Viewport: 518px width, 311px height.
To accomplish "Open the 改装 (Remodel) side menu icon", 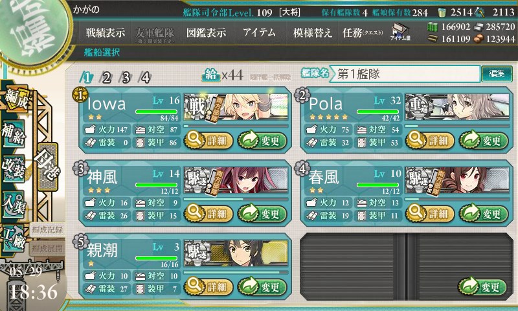I will 14,168.
